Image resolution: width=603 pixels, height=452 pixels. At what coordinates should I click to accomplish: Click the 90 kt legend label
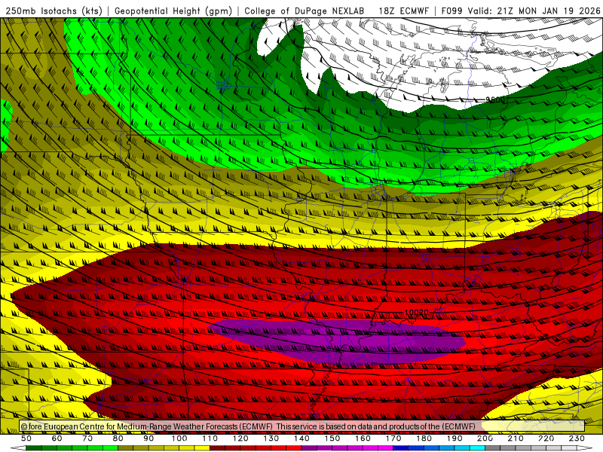coord(148,438)
